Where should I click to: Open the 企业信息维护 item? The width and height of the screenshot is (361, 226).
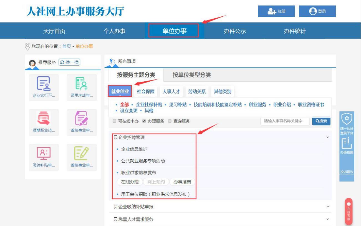(134, 149)
